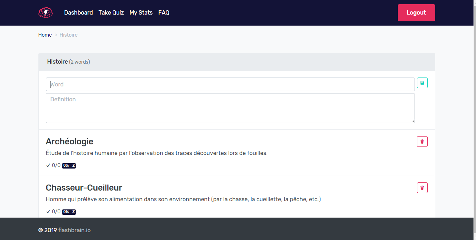476x240 pixels.
Task: Open the FAQ page
Action: point(164,13)
